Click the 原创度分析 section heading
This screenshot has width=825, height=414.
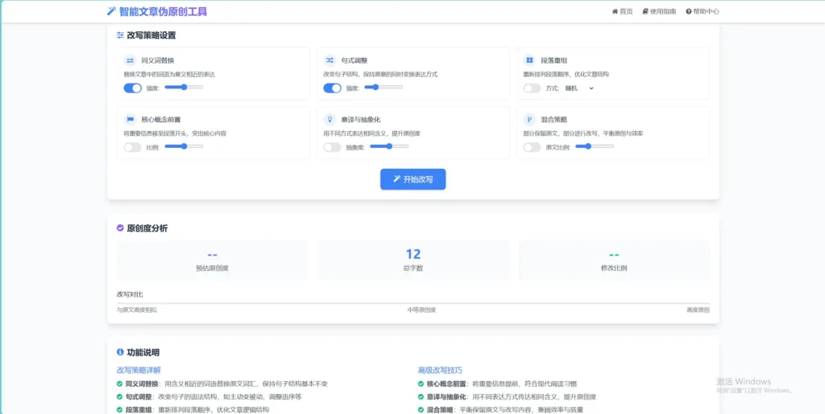point(148,228)
